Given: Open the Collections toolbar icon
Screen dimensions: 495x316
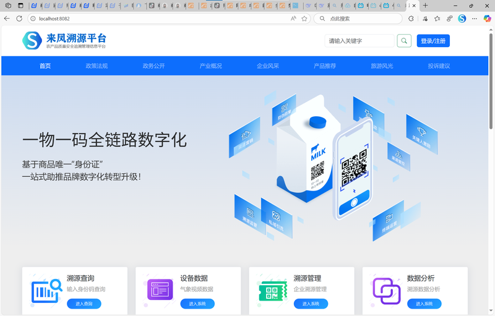Looking at the screenshot, I should point(450,19).
